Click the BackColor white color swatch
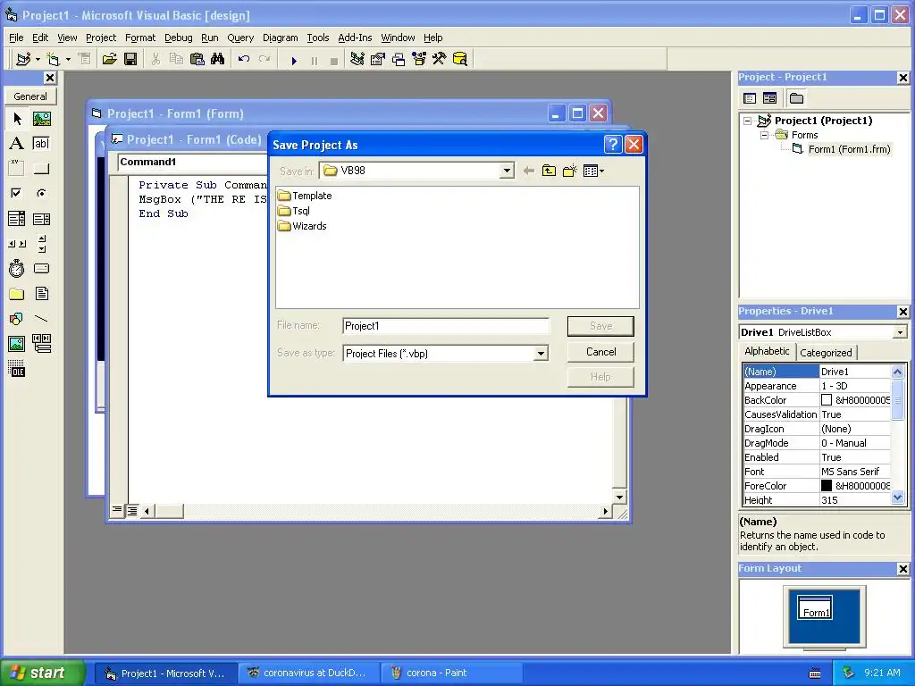Viewport: 915px width, 686px height. [x=827, y=400]
